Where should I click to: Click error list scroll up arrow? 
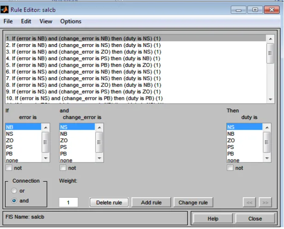pos(46,127)
